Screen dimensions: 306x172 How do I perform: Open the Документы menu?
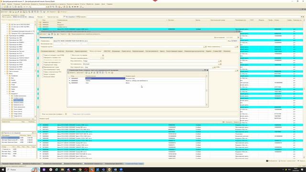tap(34, 4)
